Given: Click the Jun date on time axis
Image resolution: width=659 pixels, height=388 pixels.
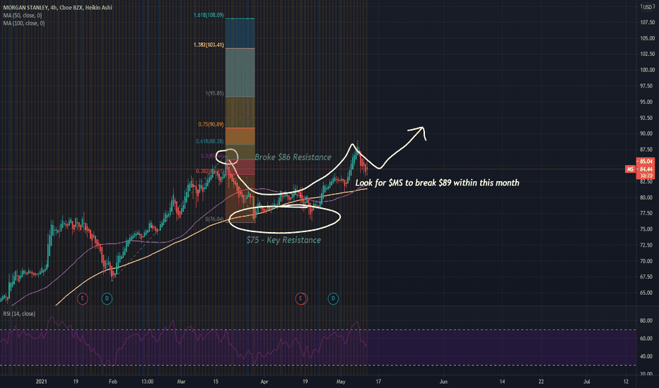Looking at the screenshot, I should point(443,382).
